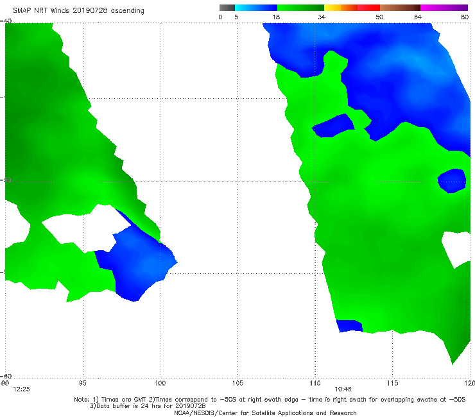
Task: Pick the cyan-to-blue segment of the wind scale
Action: click(256, 8)
